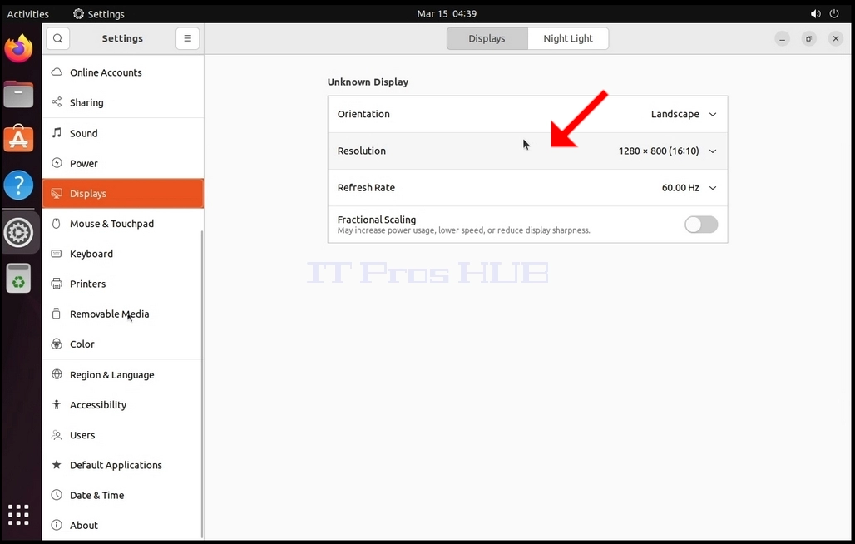Open the Settings hamburger menu

click(188, 39)
